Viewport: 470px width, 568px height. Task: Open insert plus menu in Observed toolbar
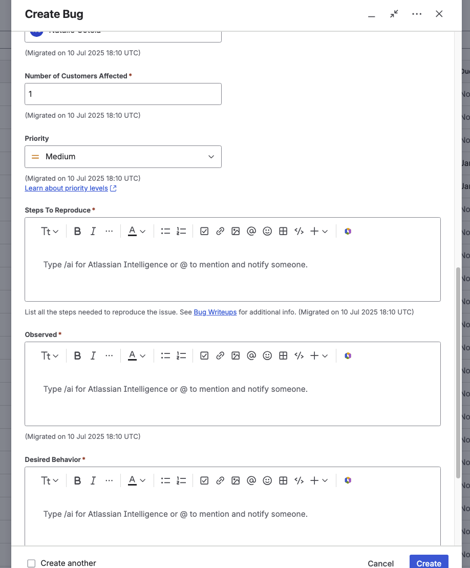(319, 356)
